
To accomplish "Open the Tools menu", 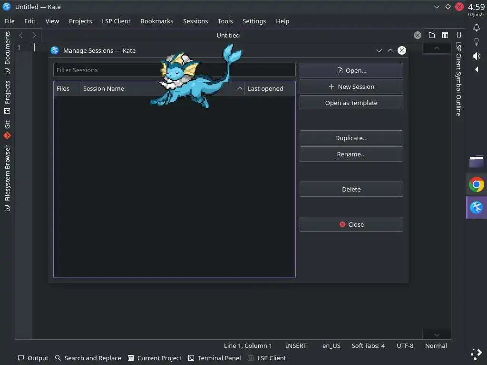I will coord(225,21).
